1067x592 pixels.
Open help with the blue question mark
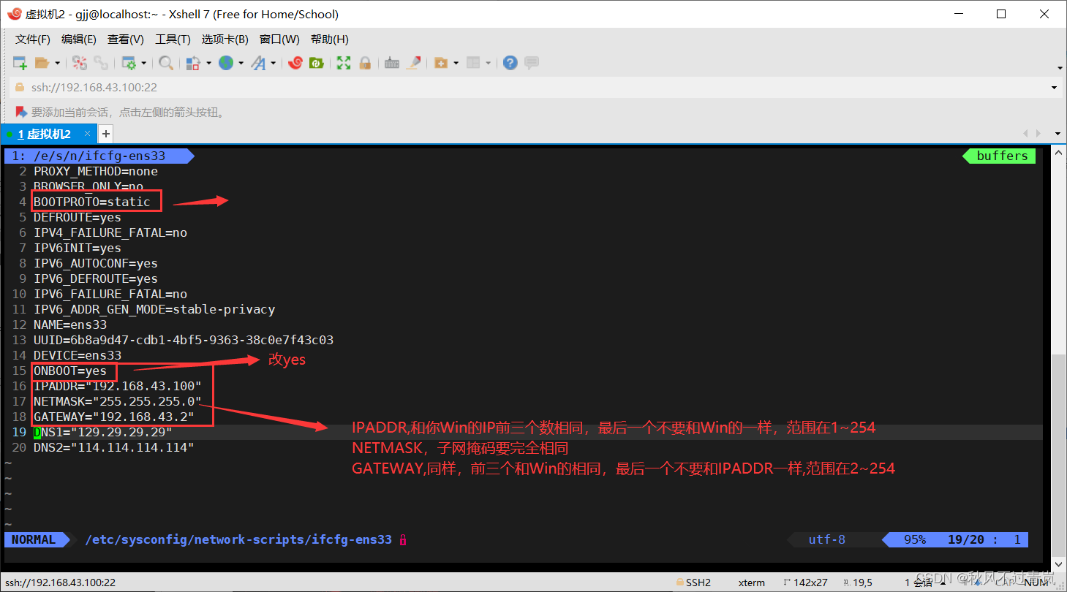point(510,63)
